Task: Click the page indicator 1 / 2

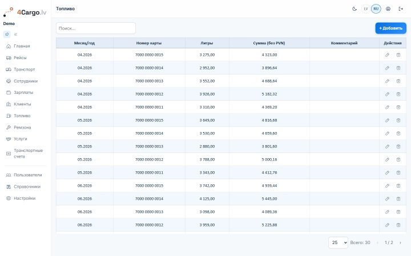Action: [x=389, y=243]
